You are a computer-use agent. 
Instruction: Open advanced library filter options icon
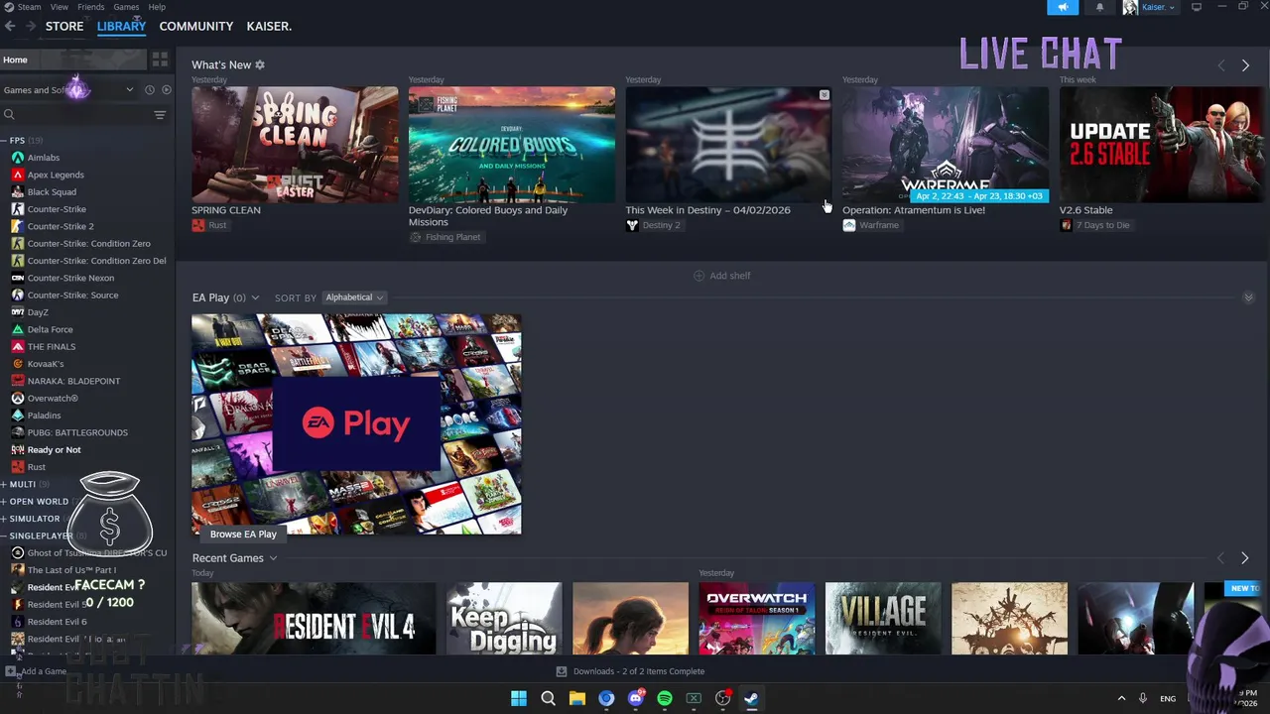tap(160, 115)
